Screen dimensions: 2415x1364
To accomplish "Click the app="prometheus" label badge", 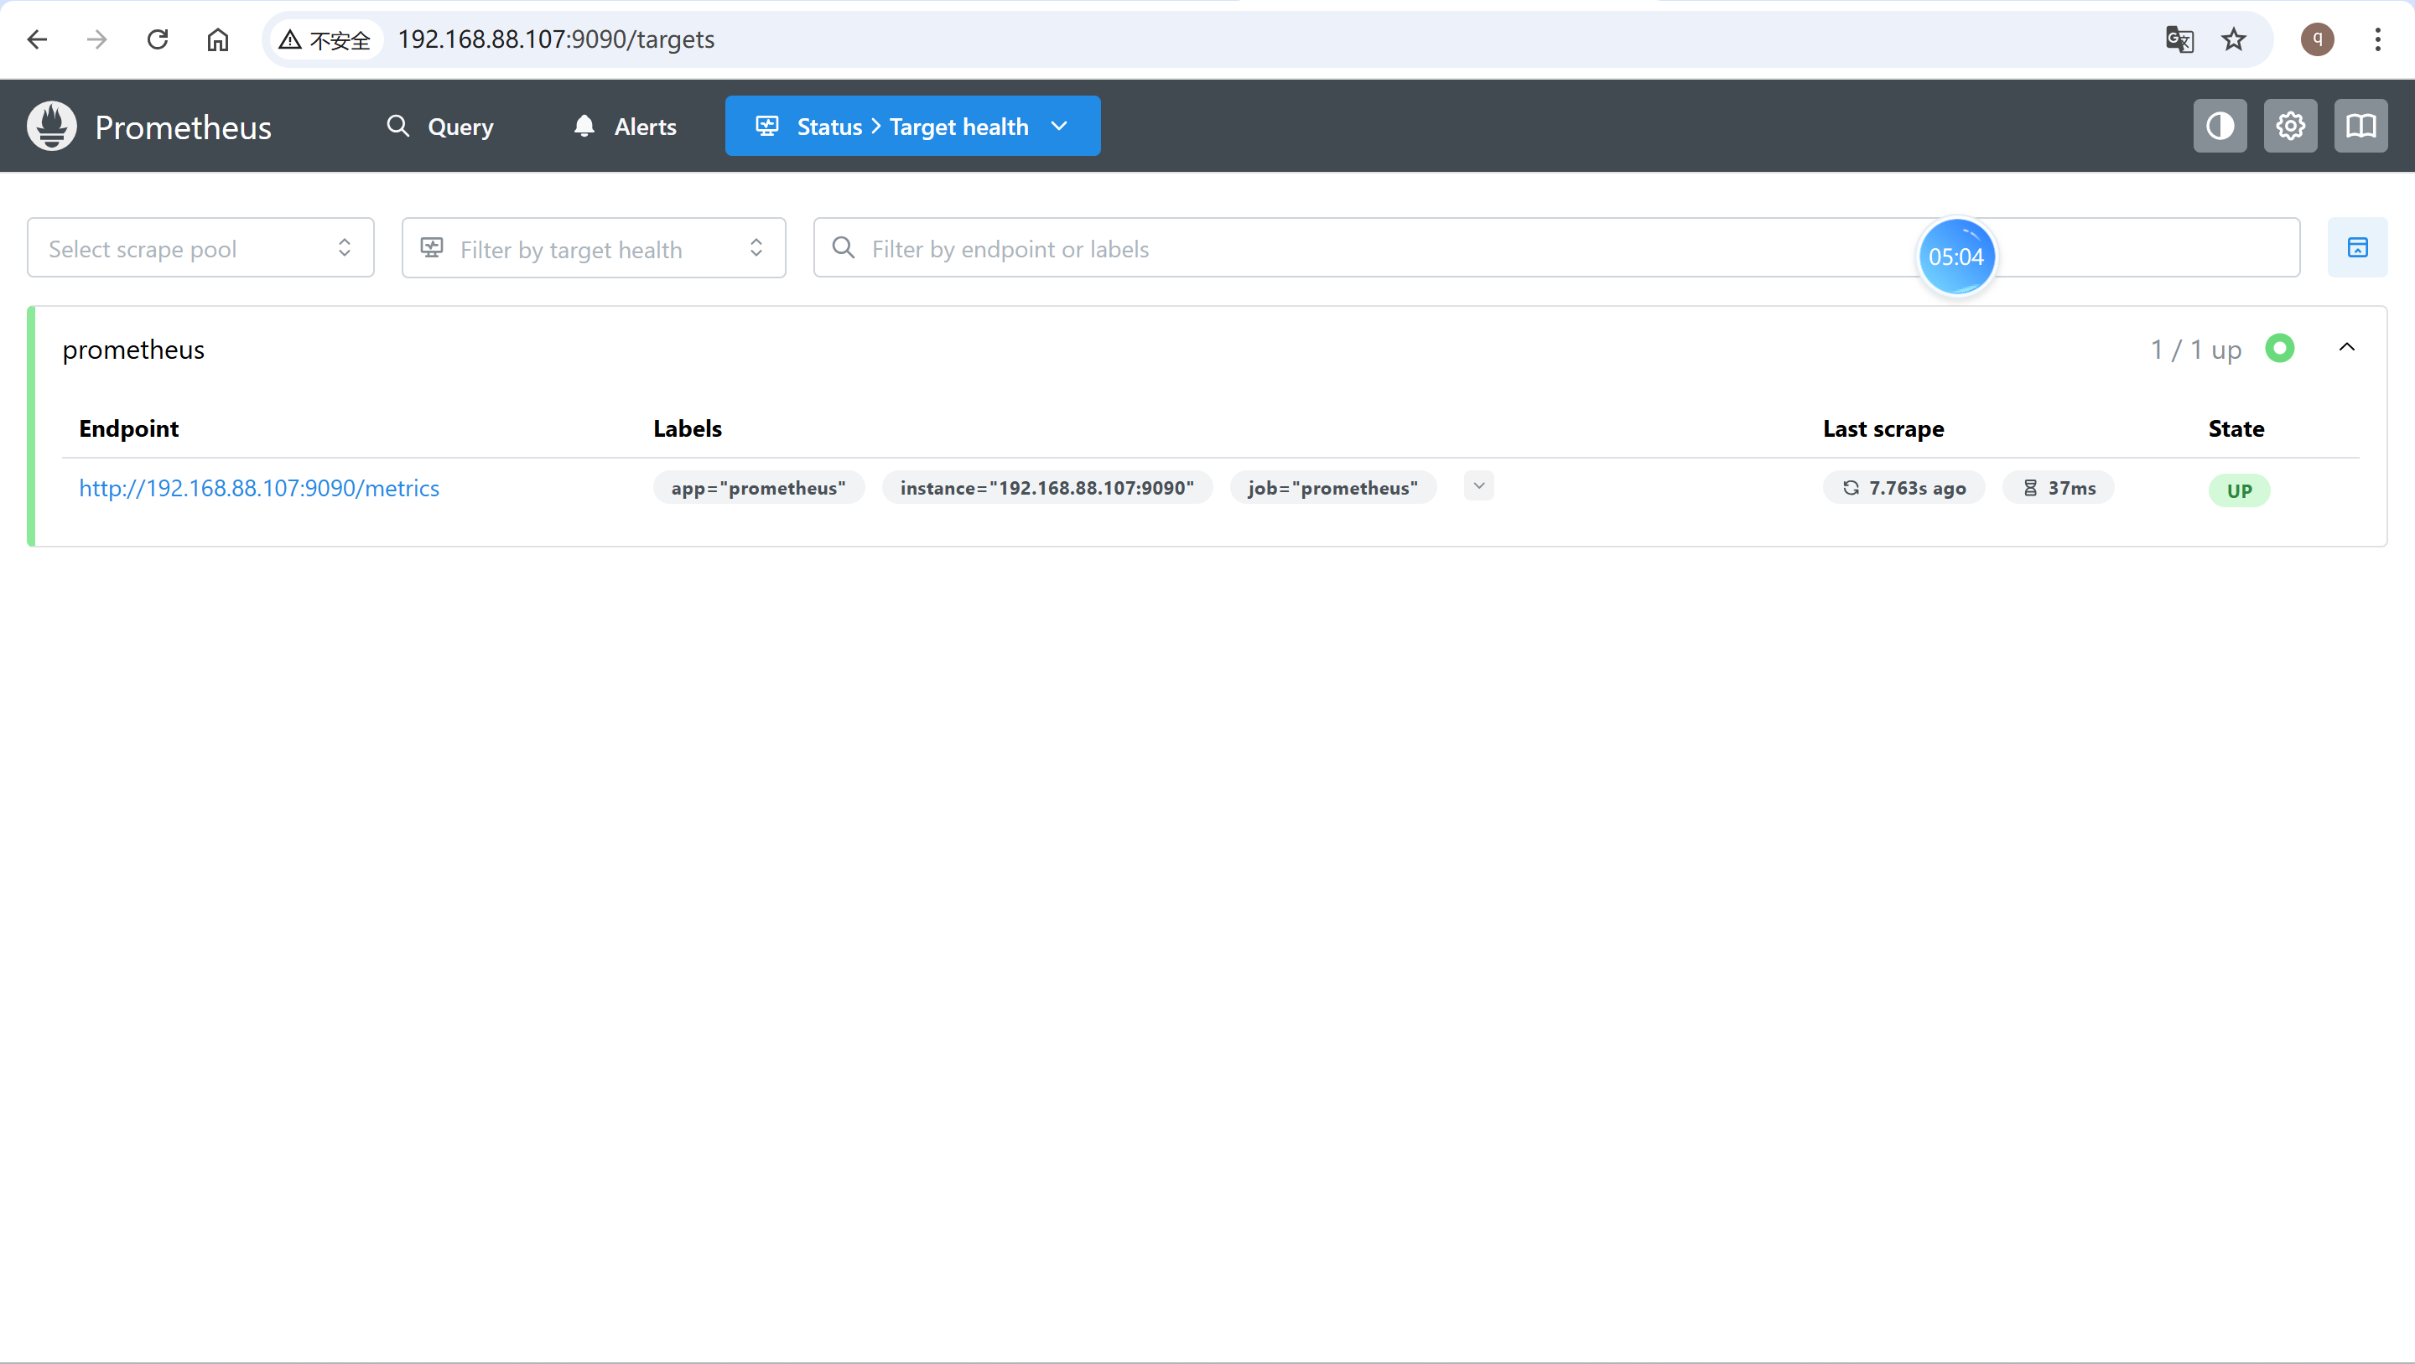I will pyautogui.click(x=758, y=487).
